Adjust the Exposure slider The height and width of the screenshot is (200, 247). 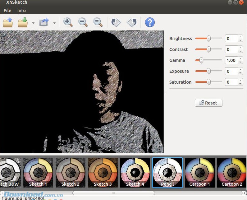click(x=208, y=71)
